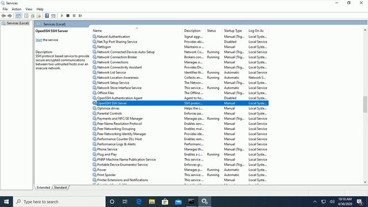Select Network Setup Service row
The height and width of the screenshot is (207, 368).
180,83
